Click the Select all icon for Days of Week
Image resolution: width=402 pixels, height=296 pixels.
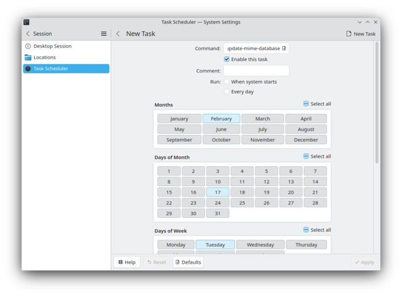click(306, 229)
